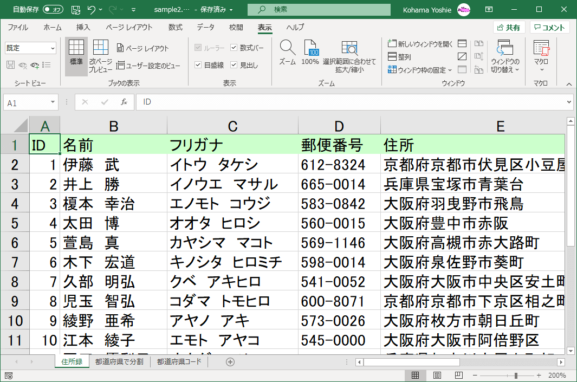Click the Save icon in title bar
This screenshot has width=577, height=382.
(76, 10)
